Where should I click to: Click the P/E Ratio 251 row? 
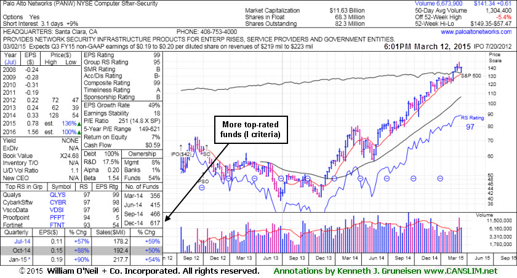click(x=122, y=121)
